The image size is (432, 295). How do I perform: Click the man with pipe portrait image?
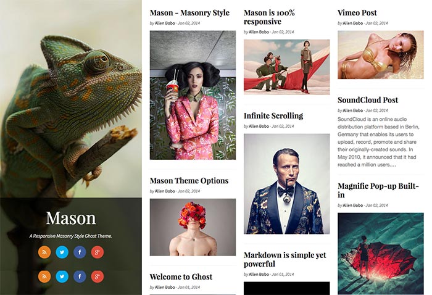286,184
